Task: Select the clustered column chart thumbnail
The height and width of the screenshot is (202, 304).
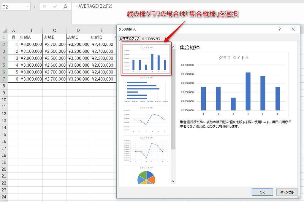Action: (146, 58)
